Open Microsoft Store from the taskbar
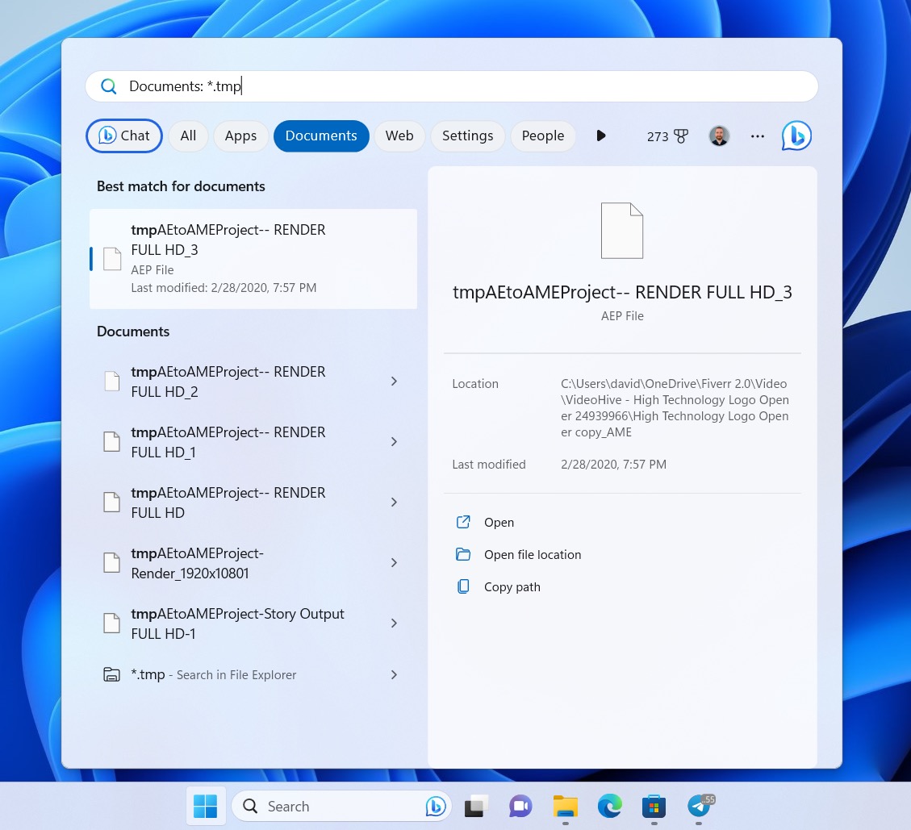The image size is (911, 830). pos(654,806)
